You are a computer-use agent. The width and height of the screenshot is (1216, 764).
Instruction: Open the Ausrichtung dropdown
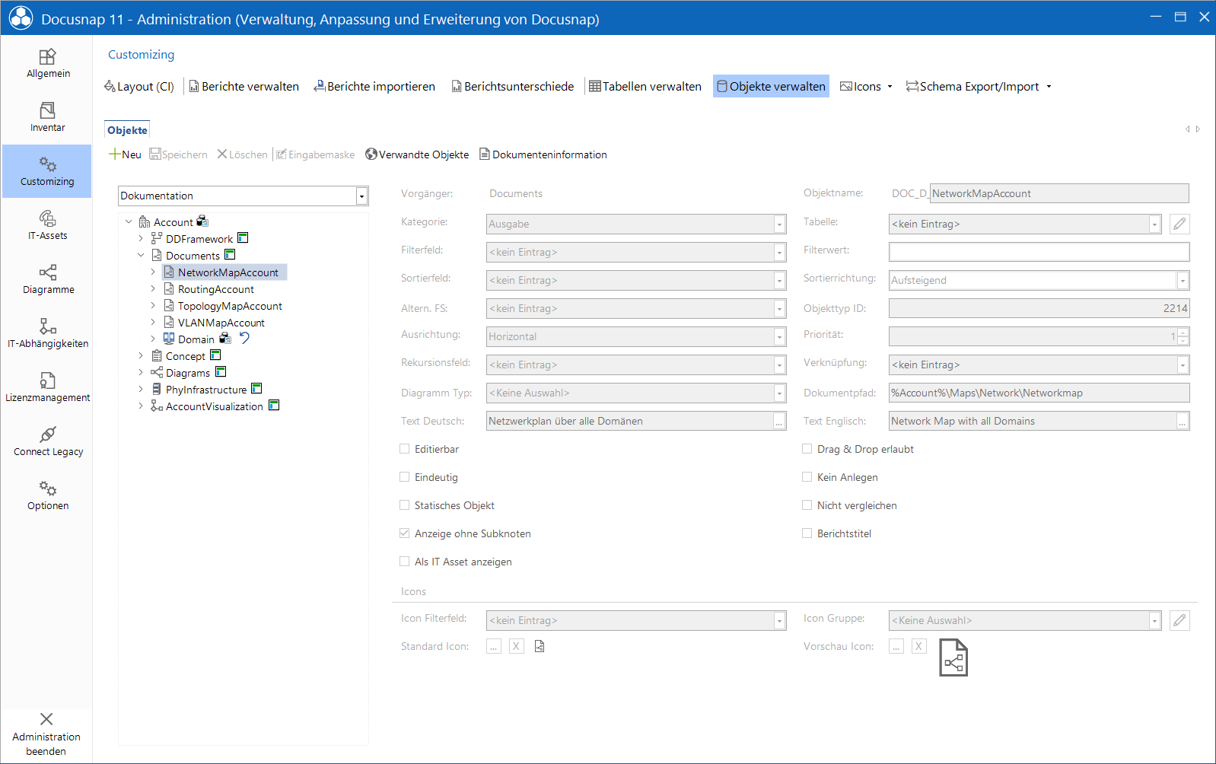point(780,337)
